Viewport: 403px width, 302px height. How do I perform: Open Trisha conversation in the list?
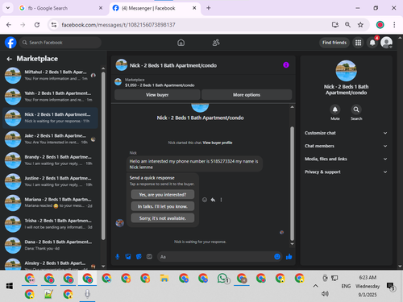50,224
